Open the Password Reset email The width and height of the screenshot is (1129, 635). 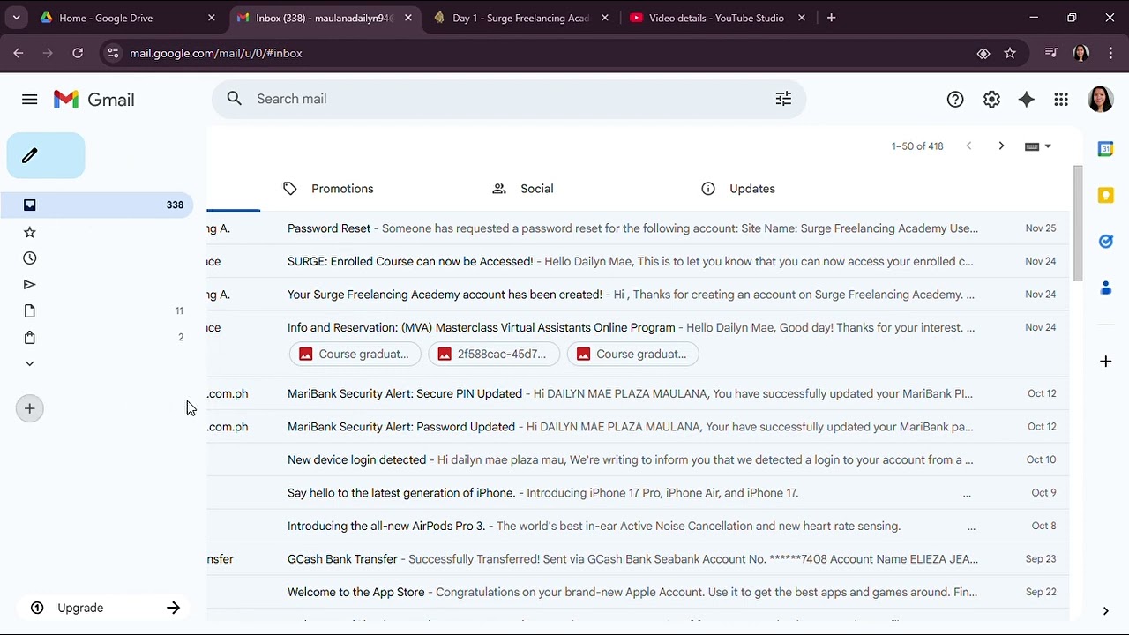(638, 228)
